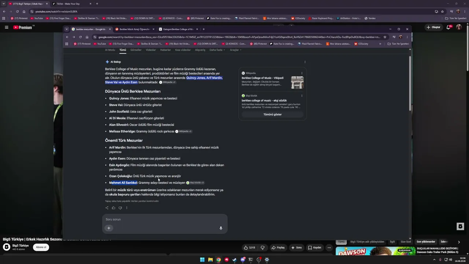
Task: Bookmark the Google search page with star icon
Action: (x=385, y=37)
